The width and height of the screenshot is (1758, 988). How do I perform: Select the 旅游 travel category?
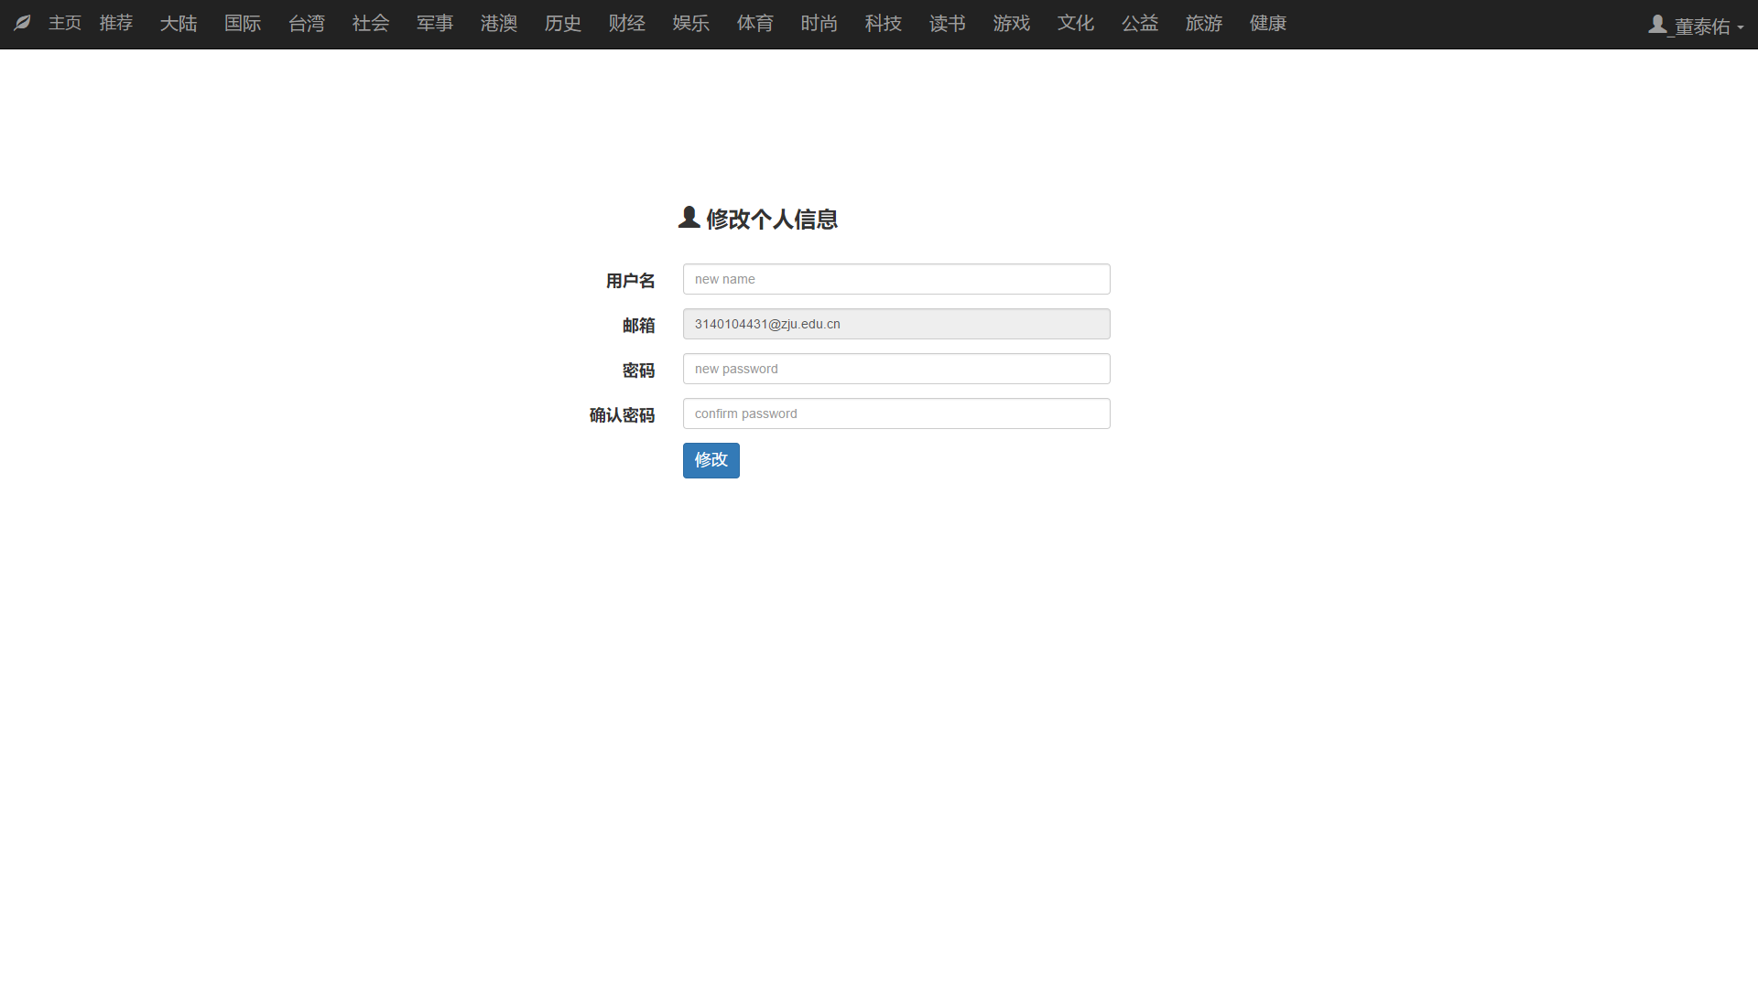1204,23
